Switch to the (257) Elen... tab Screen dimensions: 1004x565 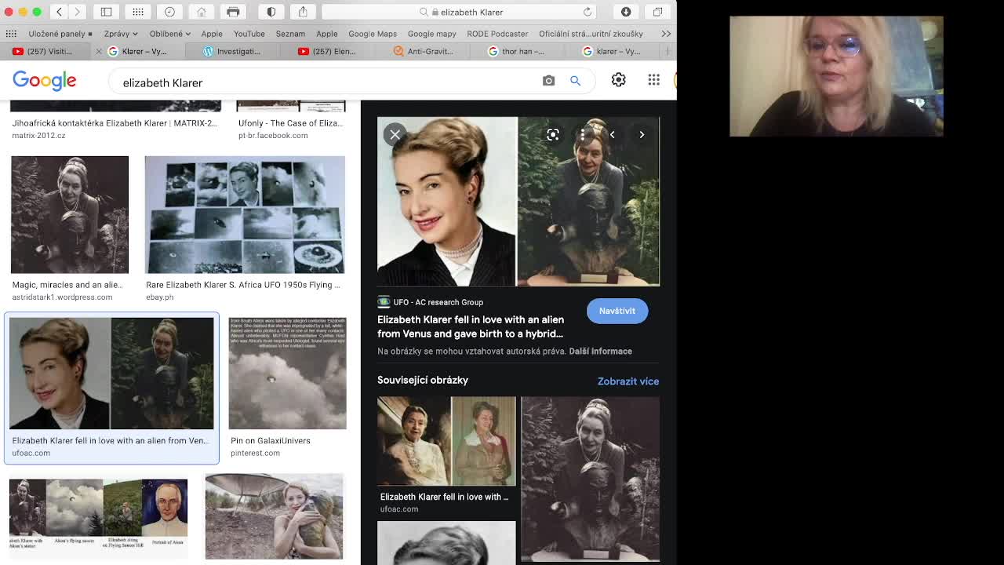coord(326,51)
